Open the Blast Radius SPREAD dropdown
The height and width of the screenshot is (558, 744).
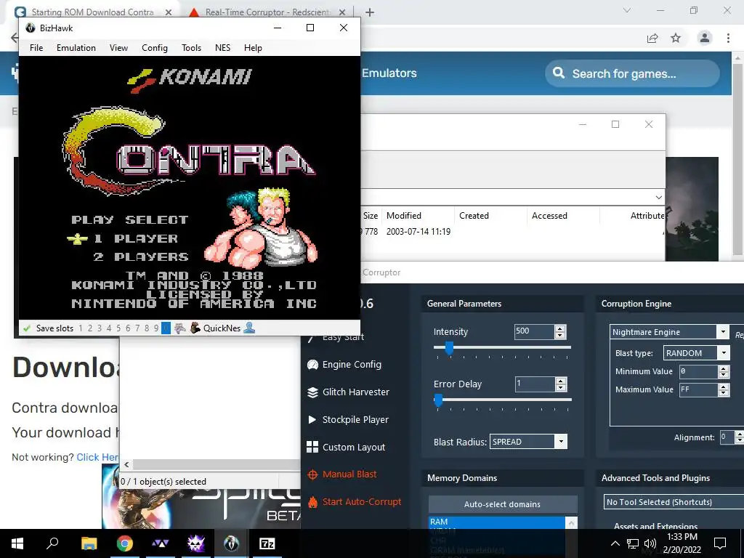pyautogui.click(x=528, y=442)
